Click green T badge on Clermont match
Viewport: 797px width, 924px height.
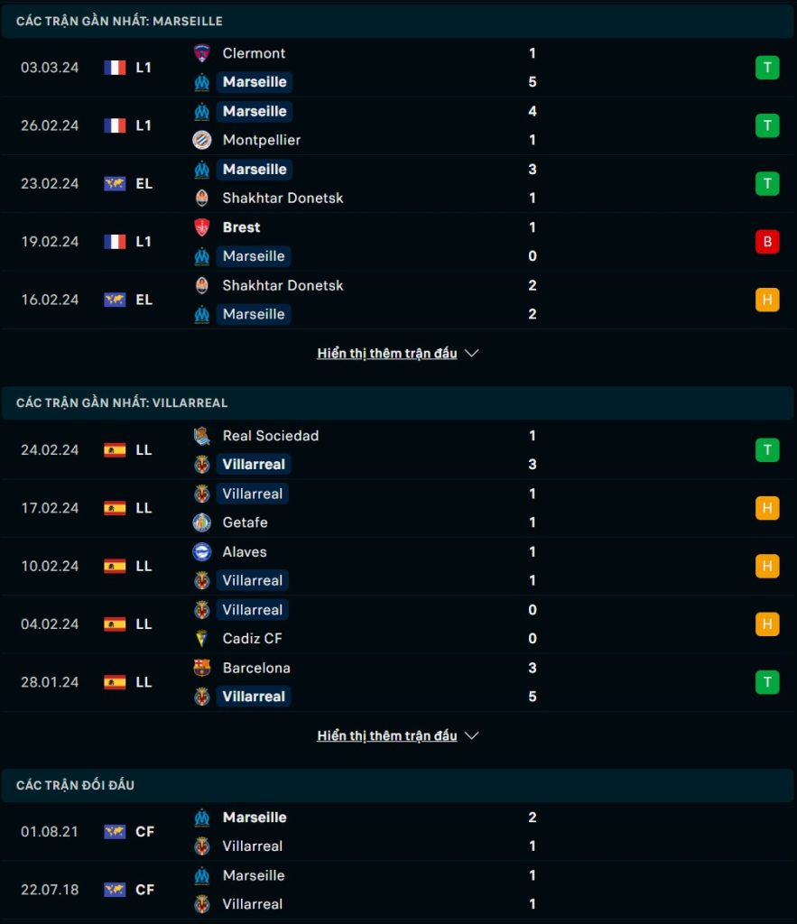(x=767, y=68)
